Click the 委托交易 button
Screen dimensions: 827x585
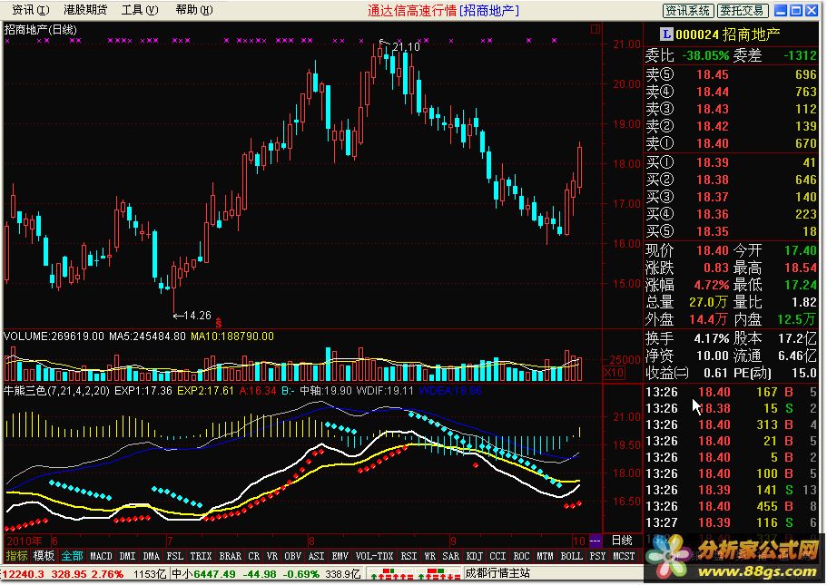(x=743, y=11)
